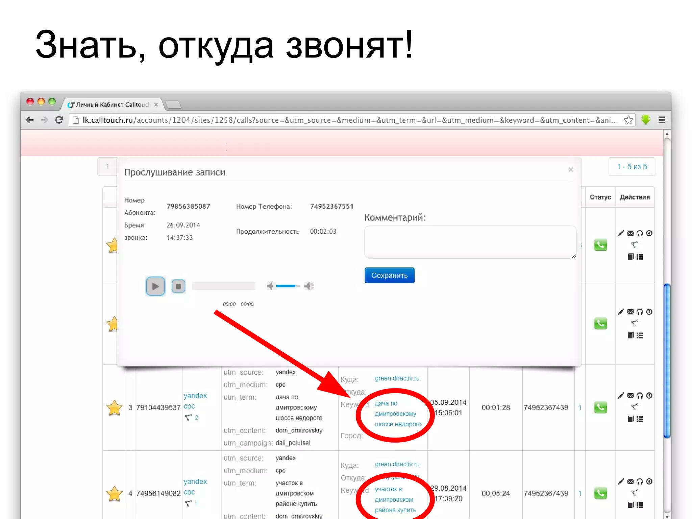The width and height of the screenshot is (692, 519).
Task: Listen to call 74956149082 via headphones icon
Action: (x=640, y=481)
